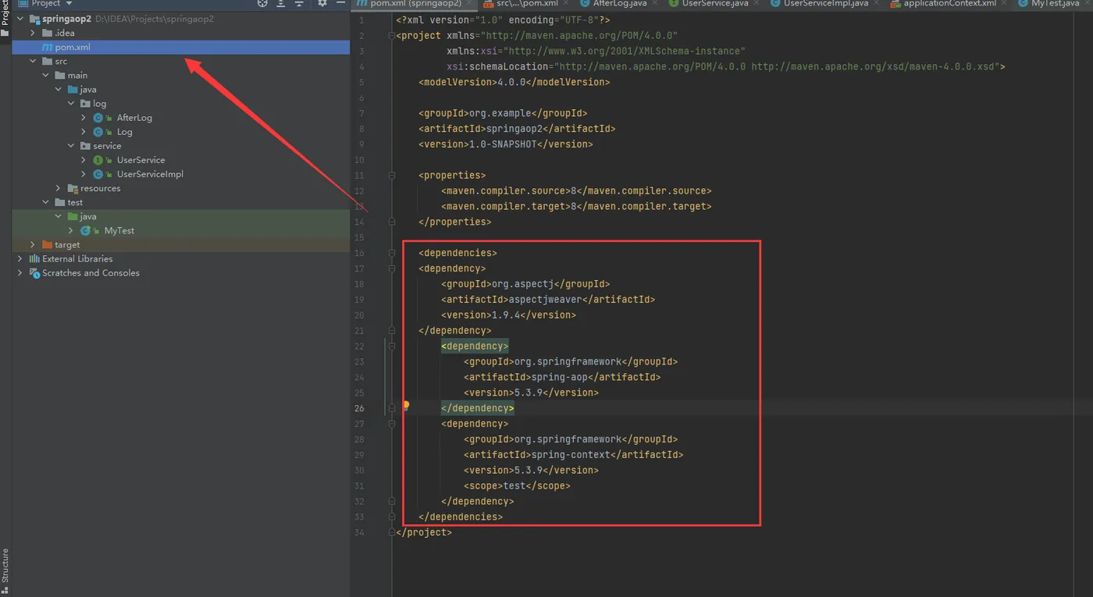Viewport: 1093px width, 597px height.
Task: Click the modelVersion 4.0.0 line
Action: tap(514, 82)
